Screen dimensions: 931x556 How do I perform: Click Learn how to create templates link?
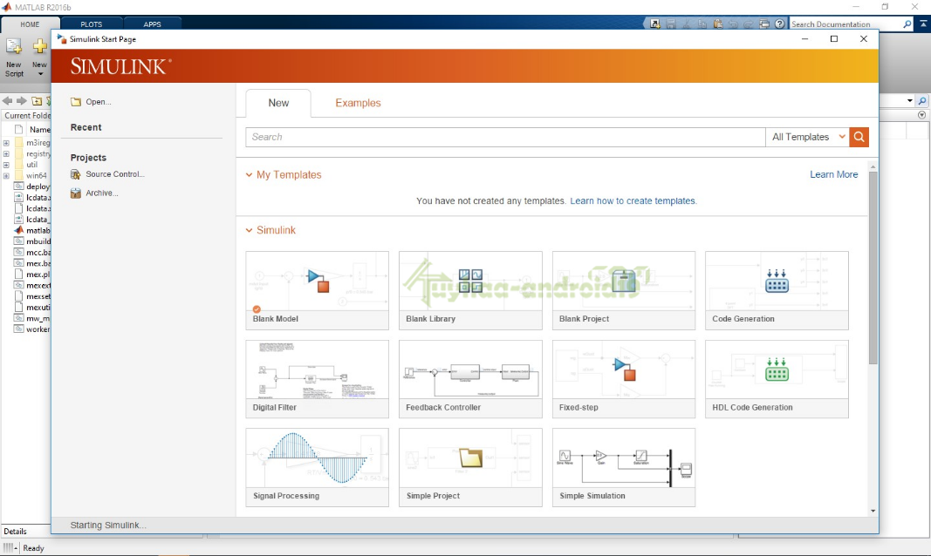click(633, 201)
